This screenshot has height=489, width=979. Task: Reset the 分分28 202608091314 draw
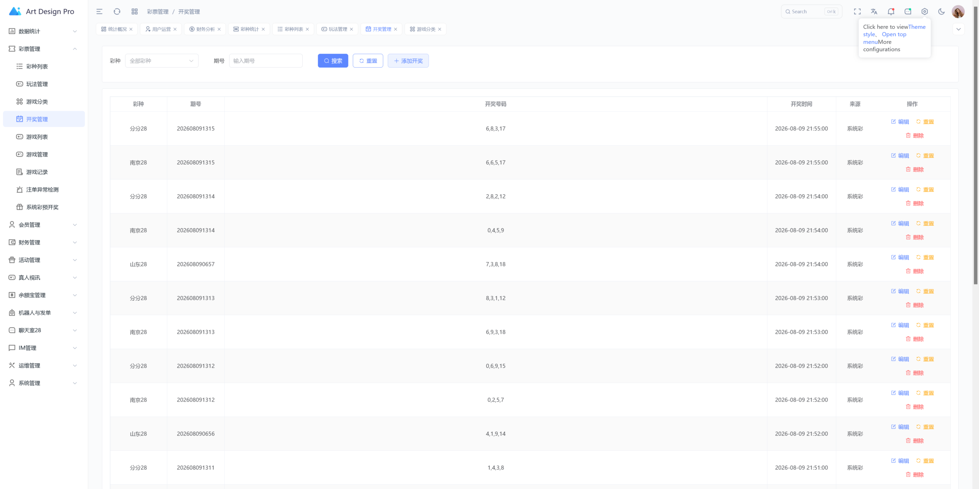pos(925,190)
